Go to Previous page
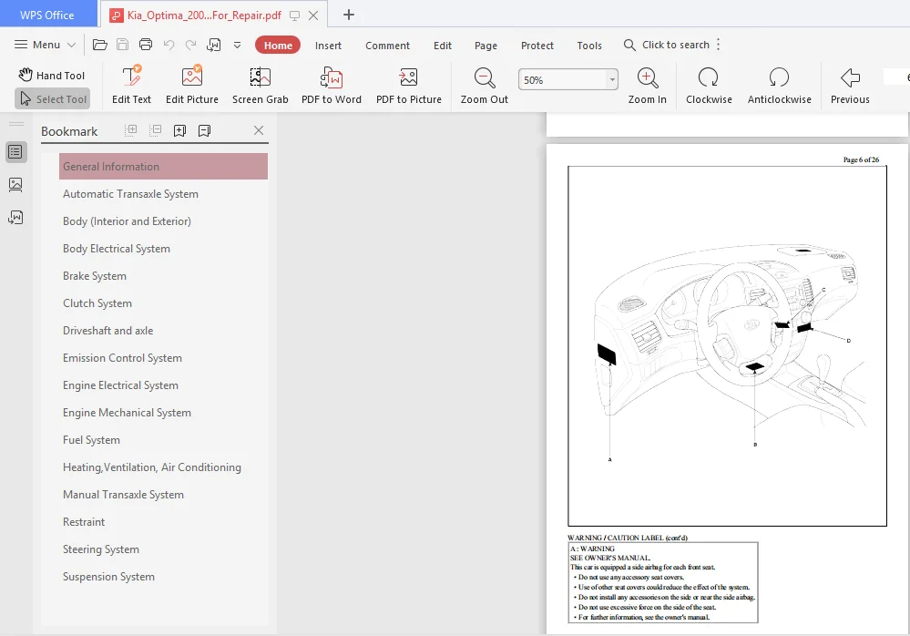Image resolution: width=910 pixels, height=636 pixels. tap(850, 85)
